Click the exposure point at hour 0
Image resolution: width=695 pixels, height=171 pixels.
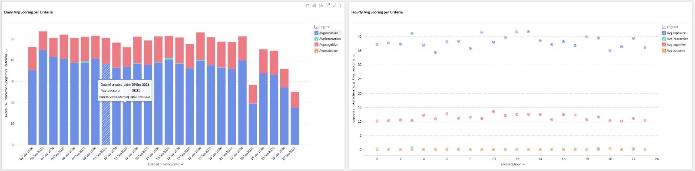377,44
